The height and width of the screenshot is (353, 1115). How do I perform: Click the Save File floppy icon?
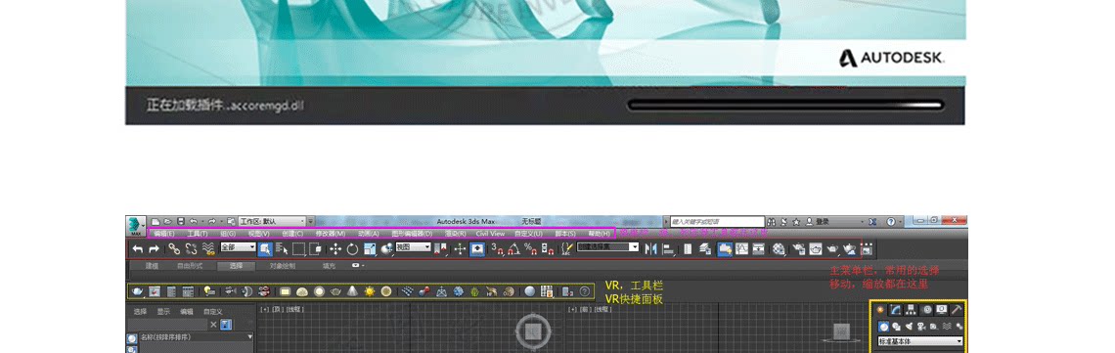181,222
